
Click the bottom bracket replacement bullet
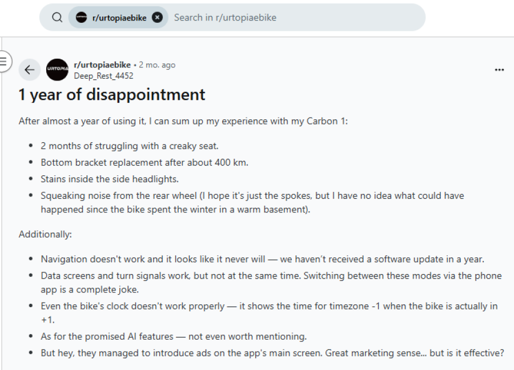pos(144,162)
